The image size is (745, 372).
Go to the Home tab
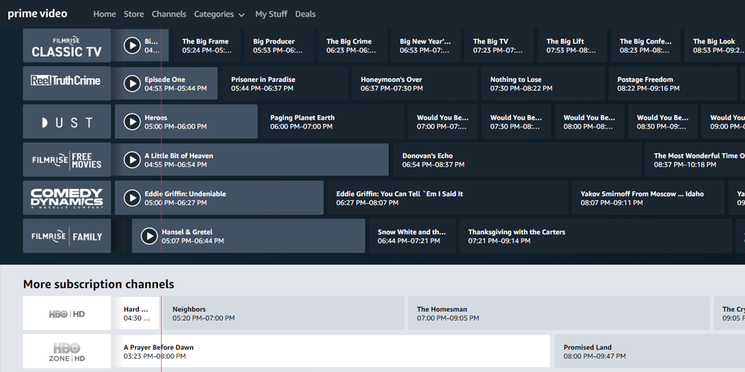pyautogui.click(x=104, y=14)
